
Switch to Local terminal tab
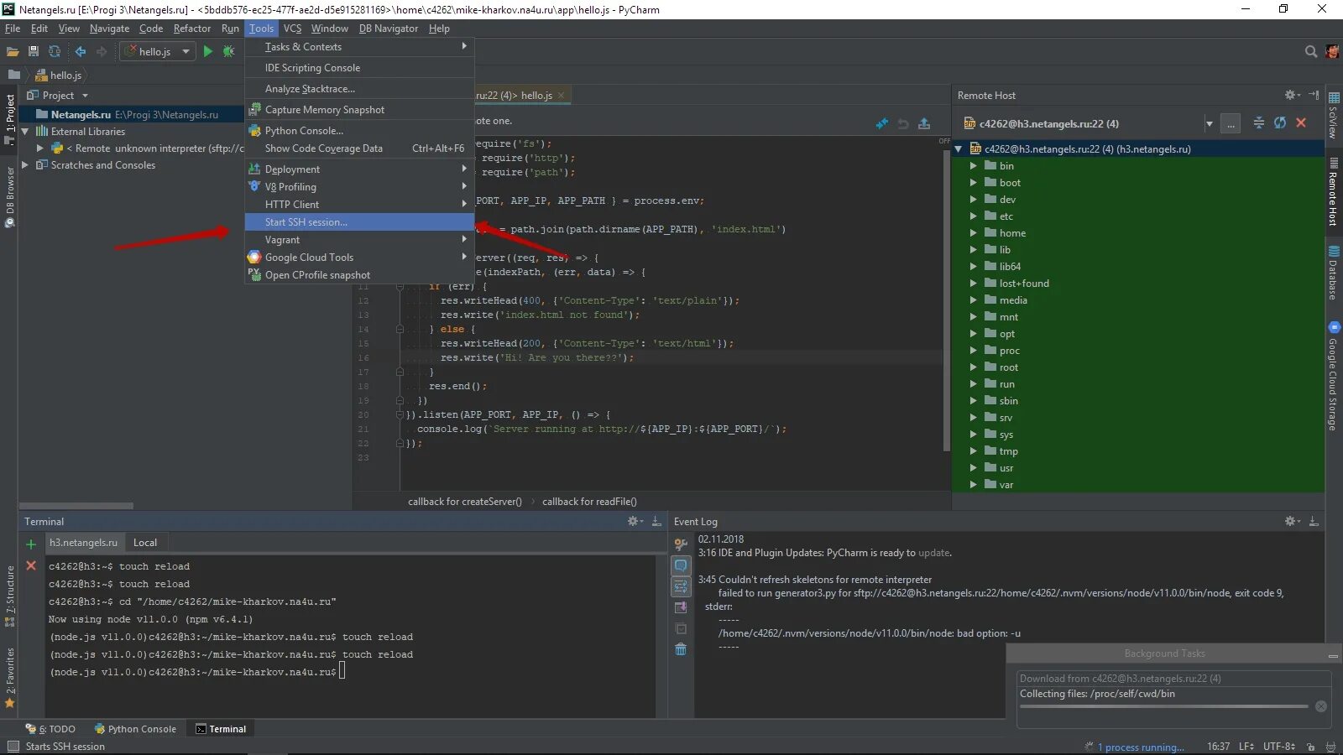[x=145, y=543]
